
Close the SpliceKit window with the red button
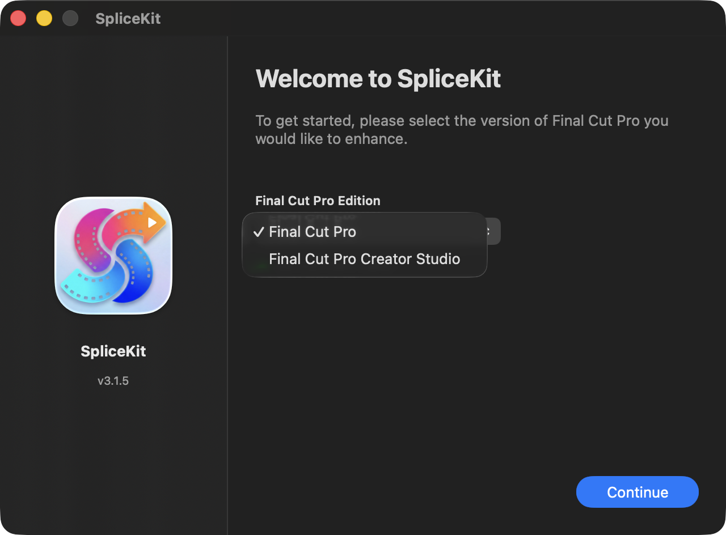pos(18,18)
